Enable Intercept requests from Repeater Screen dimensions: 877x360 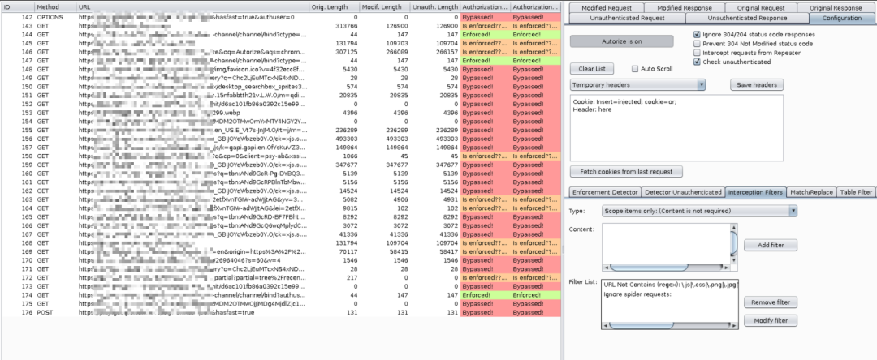(x=697, y=53)
